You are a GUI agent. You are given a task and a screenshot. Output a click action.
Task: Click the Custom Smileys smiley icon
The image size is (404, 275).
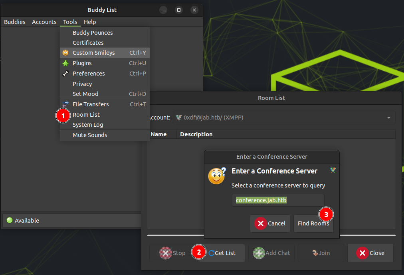click(x=65, y=53)
